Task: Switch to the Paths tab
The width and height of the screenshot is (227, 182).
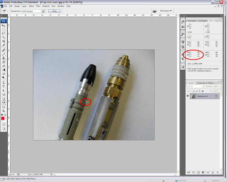Action: (210, 83)
